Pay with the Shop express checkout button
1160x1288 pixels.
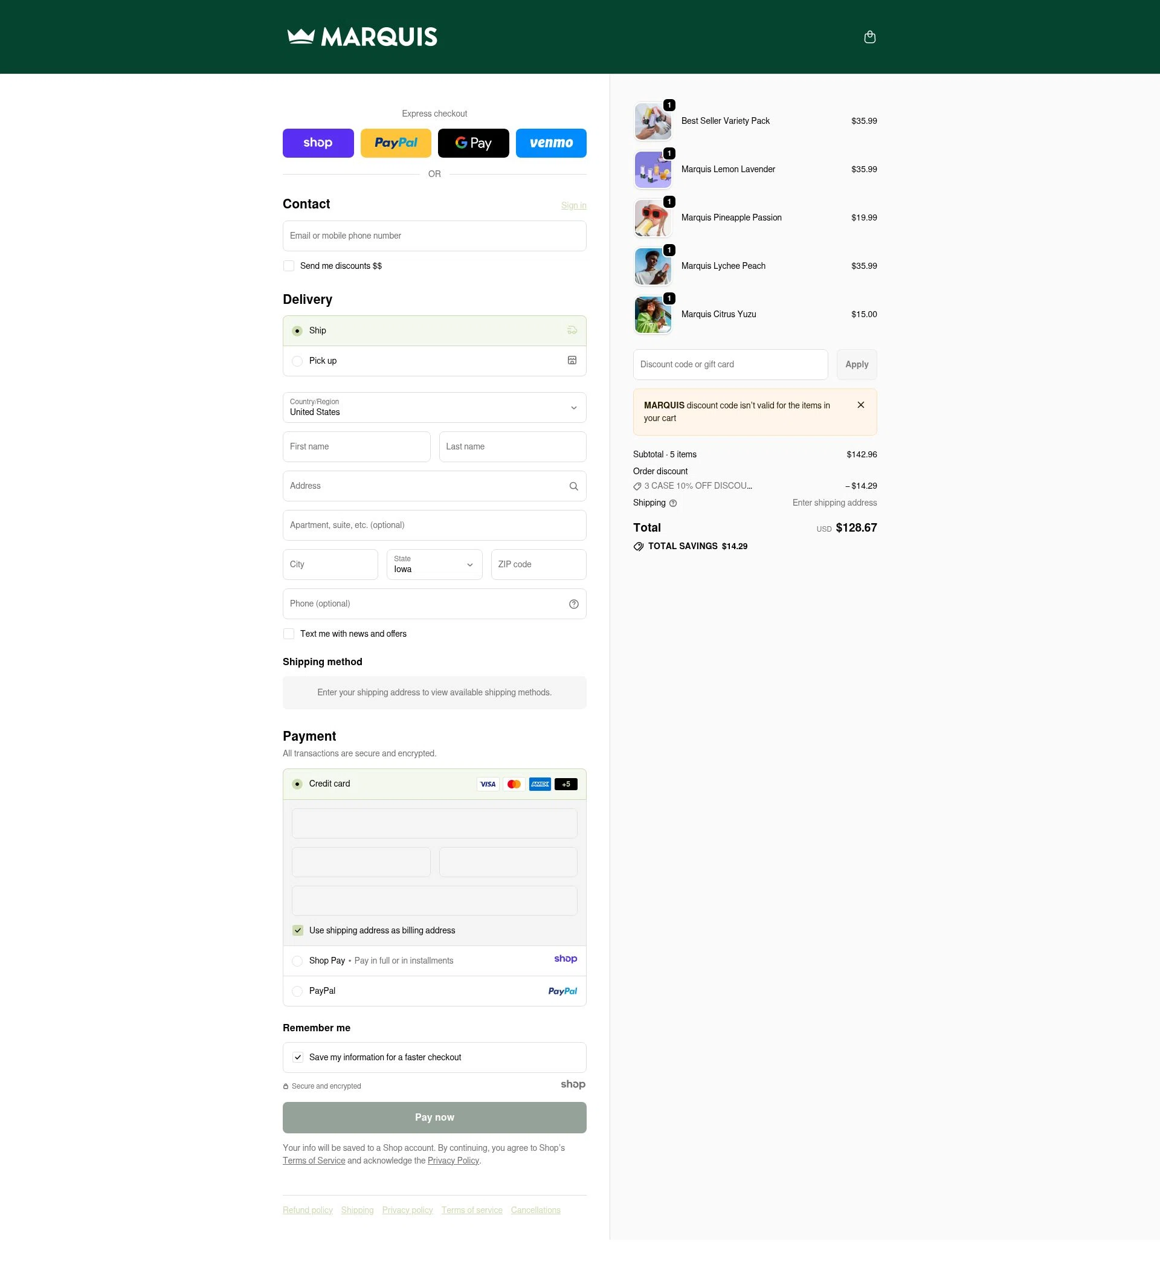pyautogui.click(x=318, y=143)
